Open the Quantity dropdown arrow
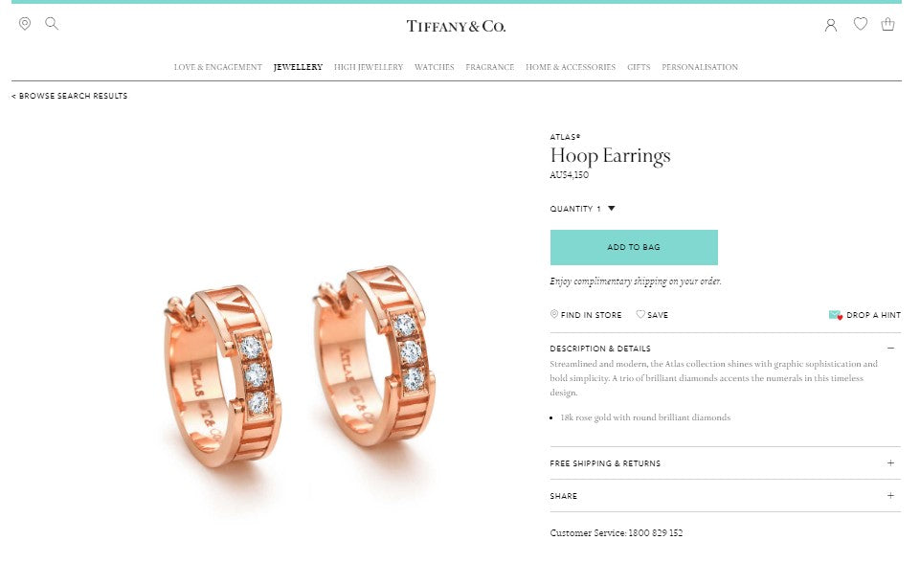 612,209
